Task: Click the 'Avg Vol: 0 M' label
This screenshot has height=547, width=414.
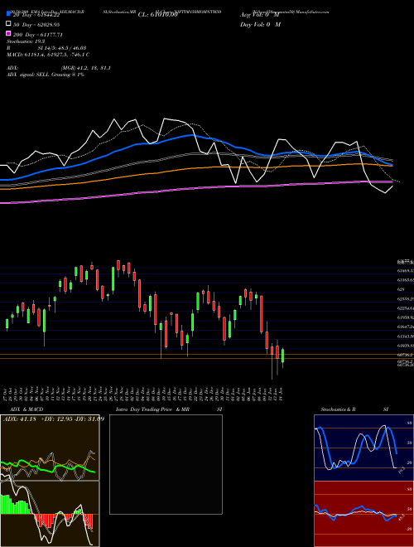Action: click(260, 15)
